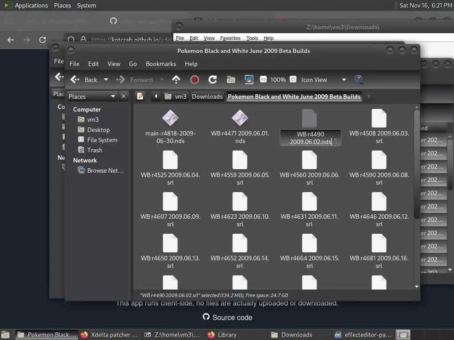Go back using the Back arrow icon
The image size is (454, 340).
click(x=74, y=80)
